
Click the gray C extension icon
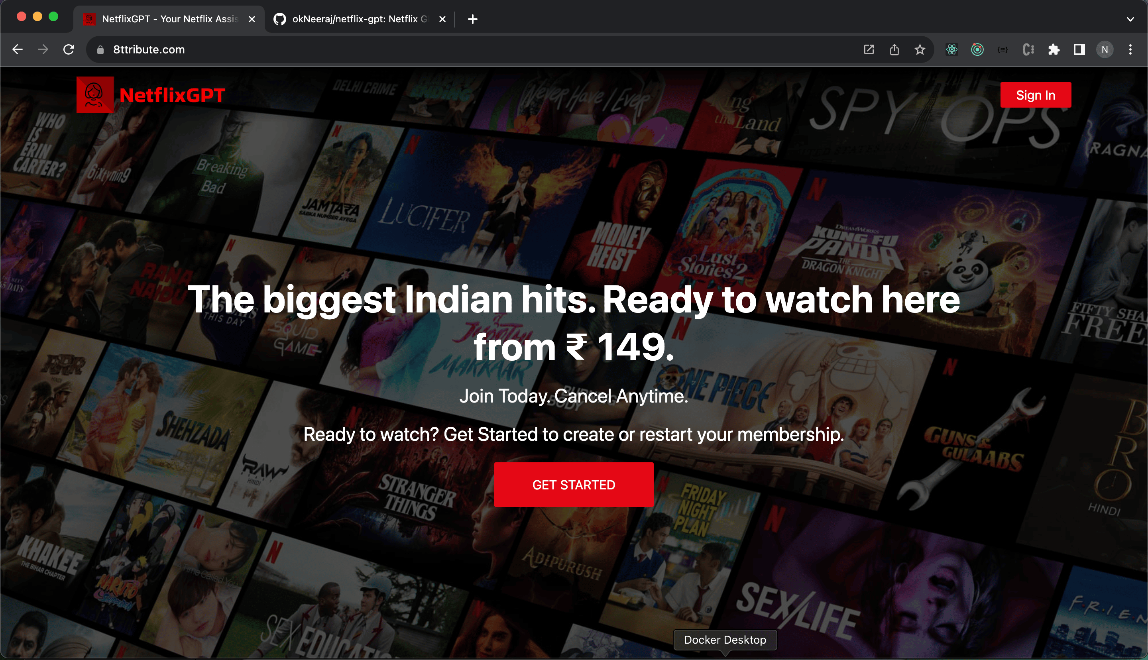pyautogui.click(x=1028, y=49)
